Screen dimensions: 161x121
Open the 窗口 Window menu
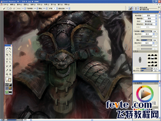tap(60, 5)
